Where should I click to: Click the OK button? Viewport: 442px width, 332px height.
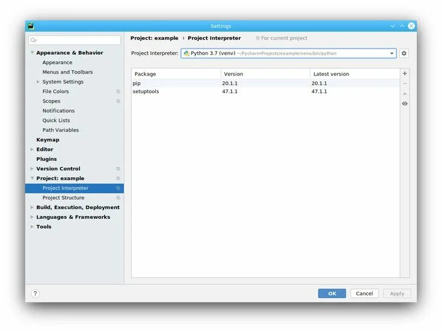[x=332, y=294]
